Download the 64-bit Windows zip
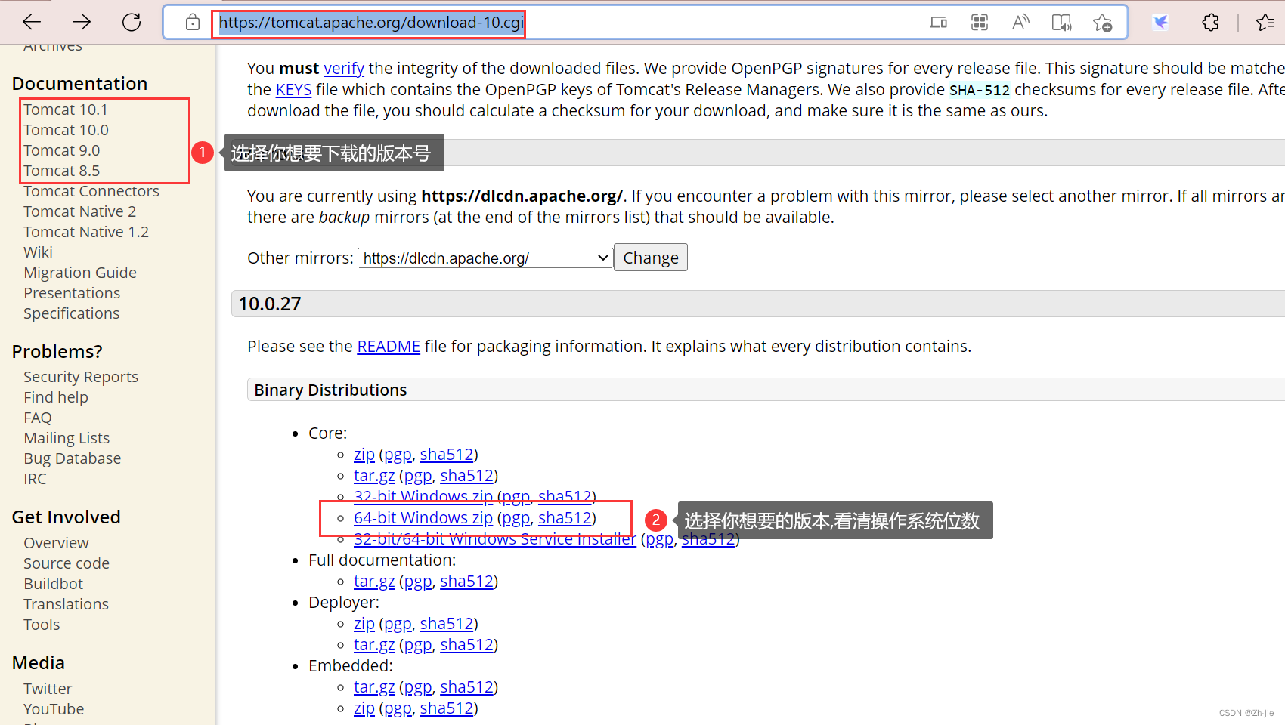Screen dimensions: 1285x725 (423, 517)
